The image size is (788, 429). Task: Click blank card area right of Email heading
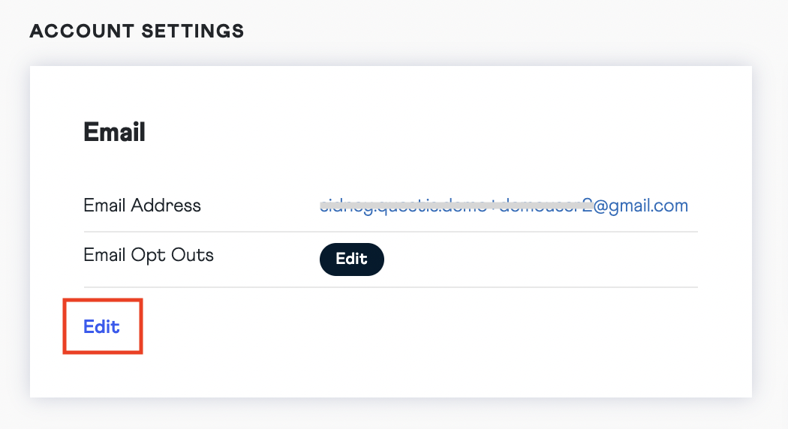(x=450, y=133)
